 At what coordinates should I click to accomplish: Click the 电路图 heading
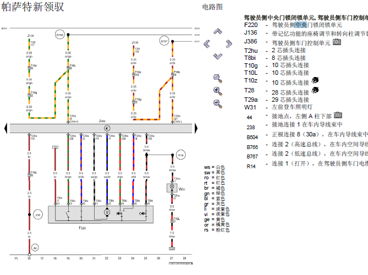212,7
